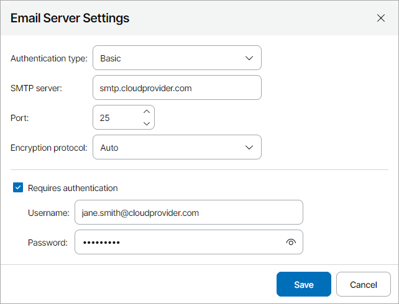
Task: Focus the SMTP server text field
Action: 177,88
